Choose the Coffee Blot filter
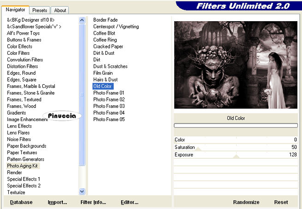The width and height of the screenshot is (302, 209). tap(104, 33)
